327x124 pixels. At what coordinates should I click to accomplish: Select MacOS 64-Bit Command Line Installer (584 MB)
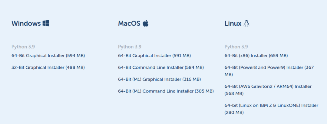(x=161, y=67)
